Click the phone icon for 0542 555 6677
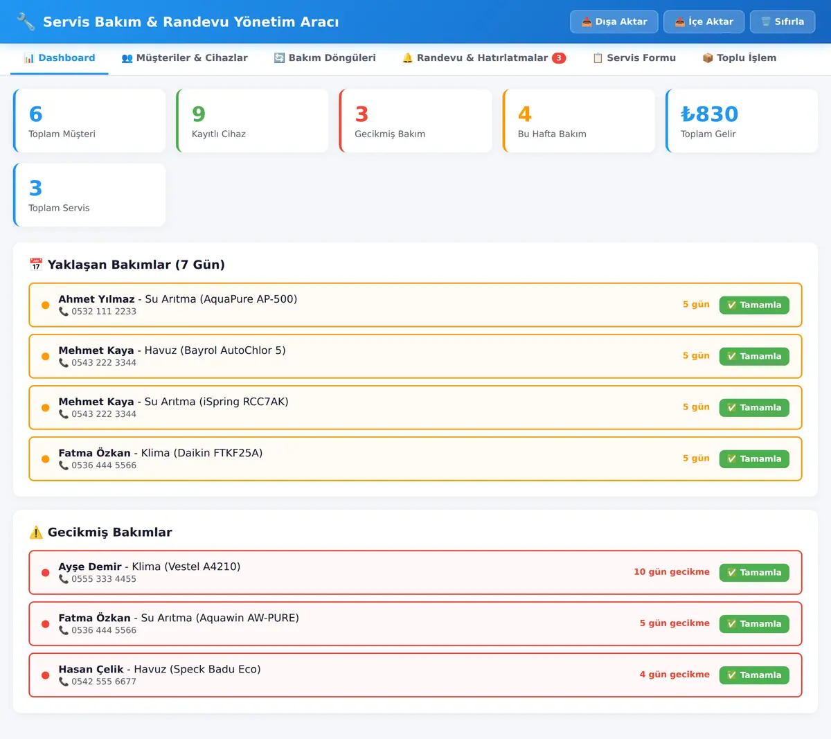This screenshot has height=739, width=831. click(64, 682)
